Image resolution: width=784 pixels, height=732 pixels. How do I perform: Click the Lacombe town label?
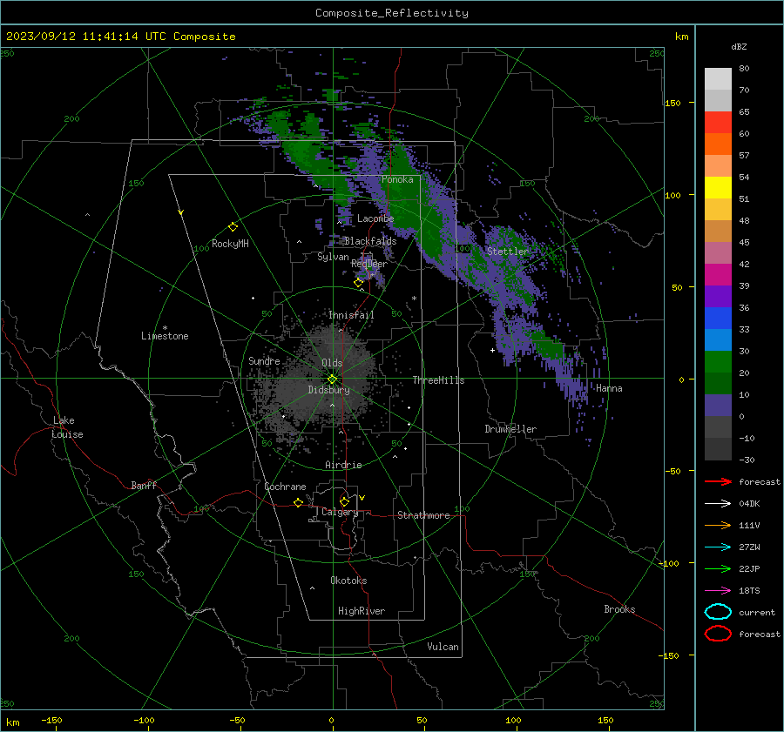tap(375, 218)
